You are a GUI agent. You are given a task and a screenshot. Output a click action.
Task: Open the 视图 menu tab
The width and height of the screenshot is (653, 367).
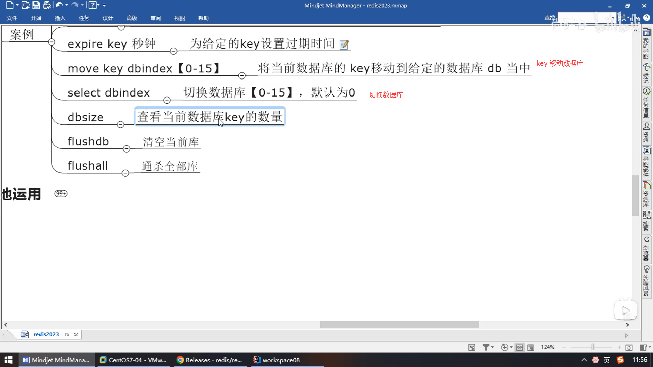point(179,18)
